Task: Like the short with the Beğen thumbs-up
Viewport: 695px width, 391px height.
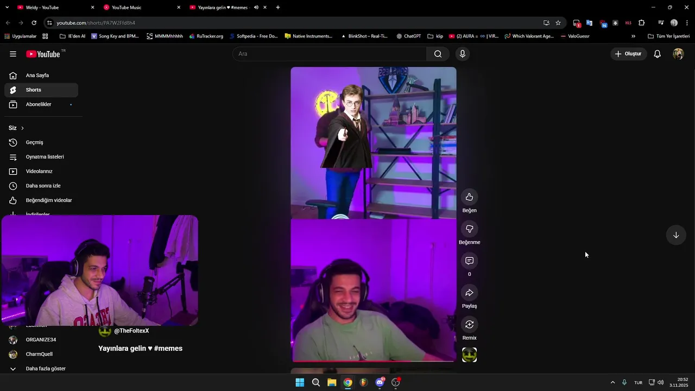Action: click(469, 197)
